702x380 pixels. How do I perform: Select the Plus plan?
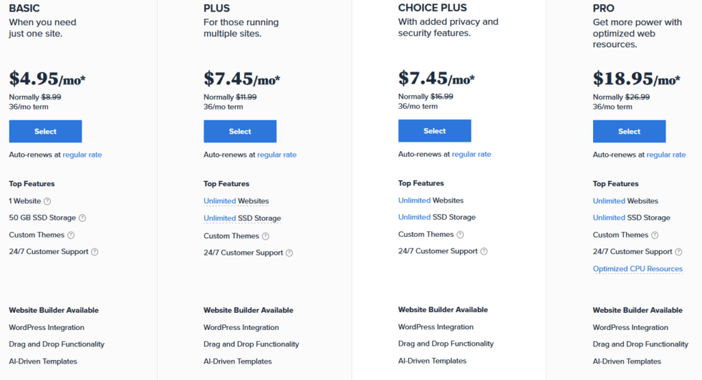point(240,131)
